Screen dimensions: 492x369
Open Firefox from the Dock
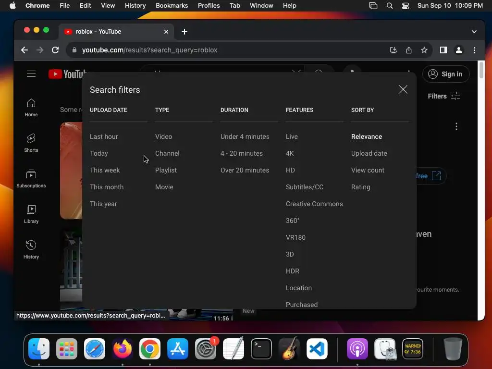tap(122, 349)
